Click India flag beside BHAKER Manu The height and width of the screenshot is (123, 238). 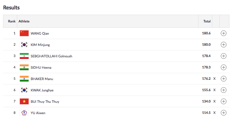click(24, 79)
